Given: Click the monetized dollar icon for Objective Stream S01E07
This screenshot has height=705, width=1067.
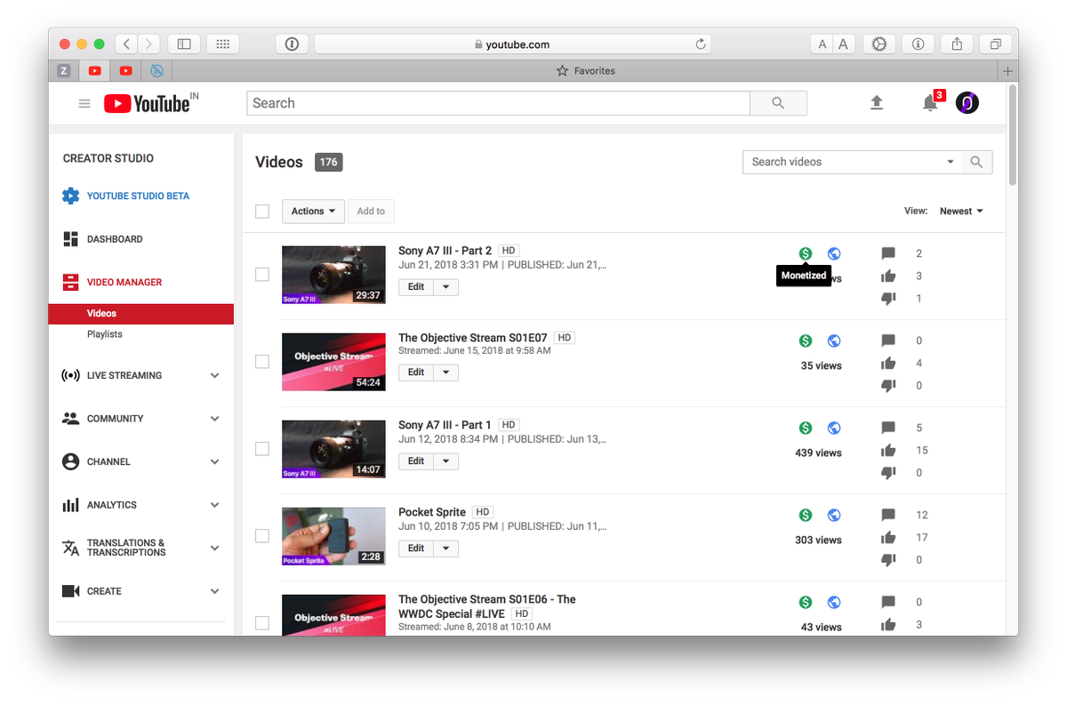Looking at the screenshot, I should click(806, 340).
